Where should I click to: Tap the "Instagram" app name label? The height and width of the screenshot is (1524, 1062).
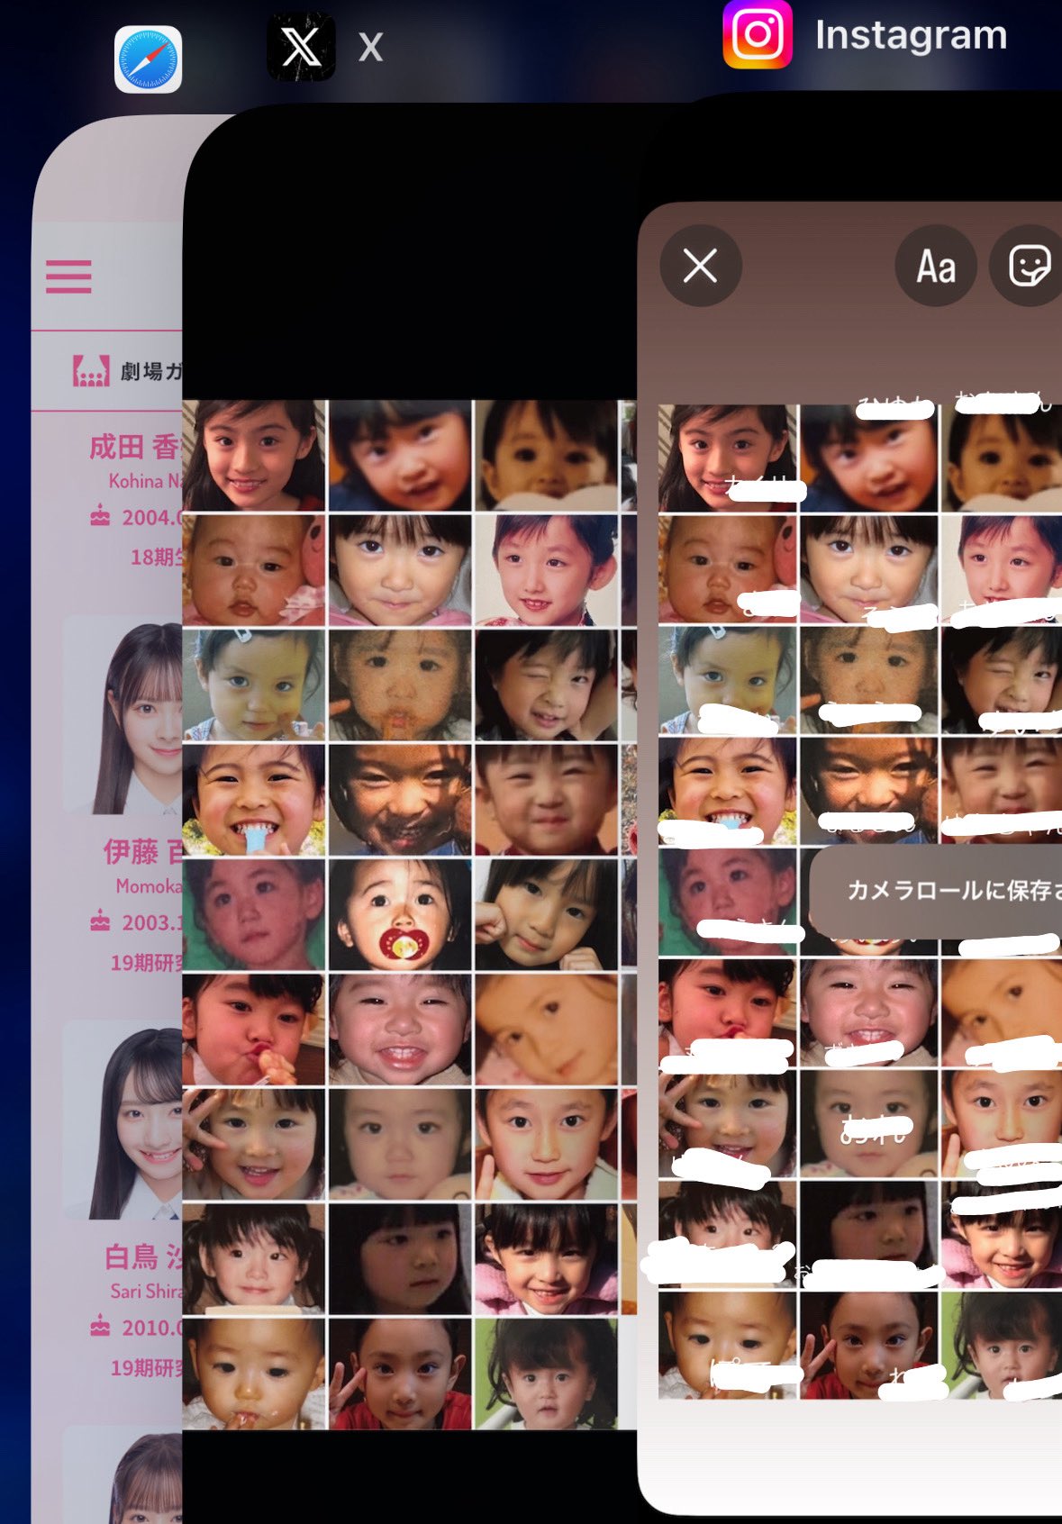click(911, 35)
